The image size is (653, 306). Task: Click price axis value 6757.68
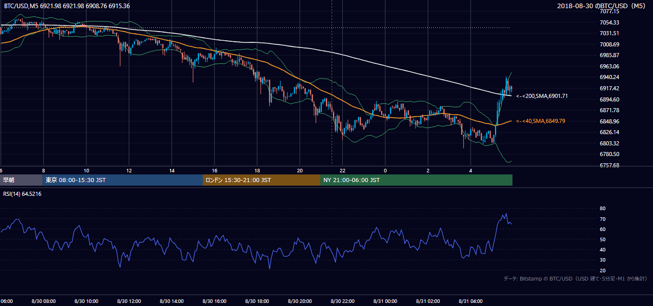click(x=610, y=165)
